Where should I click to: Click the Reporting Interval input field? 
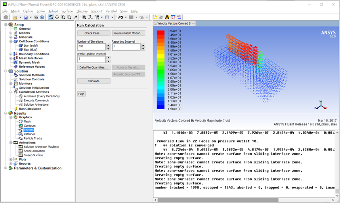coord(126,47)
